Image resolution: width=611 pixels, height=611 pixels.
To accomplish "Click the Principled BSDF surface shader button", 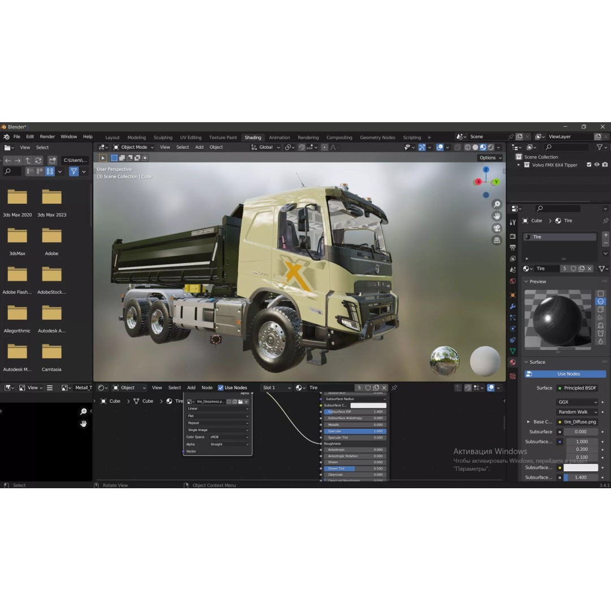I will click(x=578, y=388).
